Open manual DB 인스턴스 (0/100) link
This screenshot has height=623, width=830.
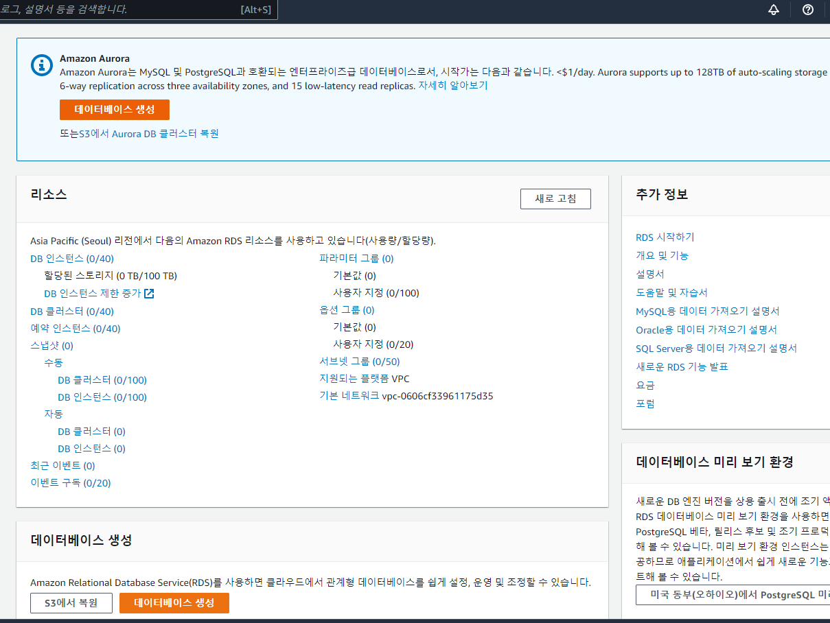(x=102, y=397)
